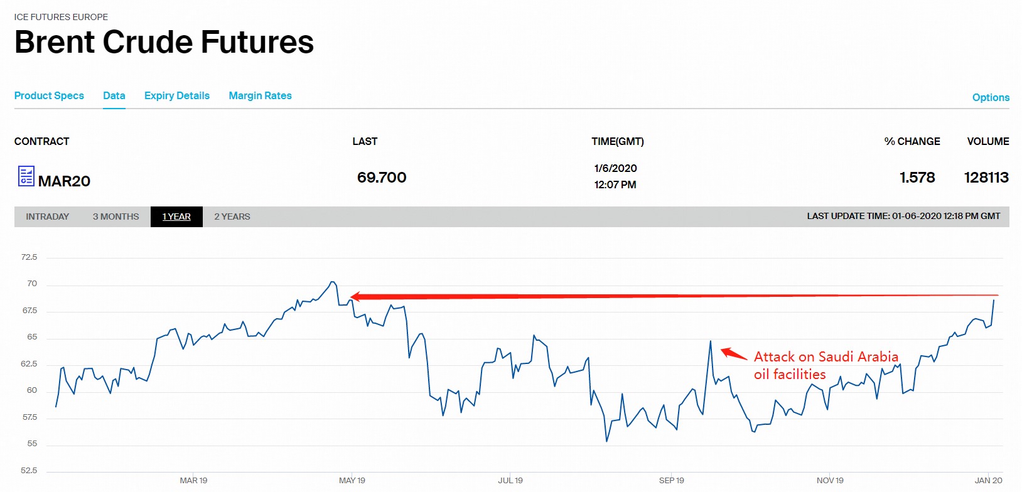Click the VOLUME column header
This screenshot has height=492, width=1022.
click(988, 141)
